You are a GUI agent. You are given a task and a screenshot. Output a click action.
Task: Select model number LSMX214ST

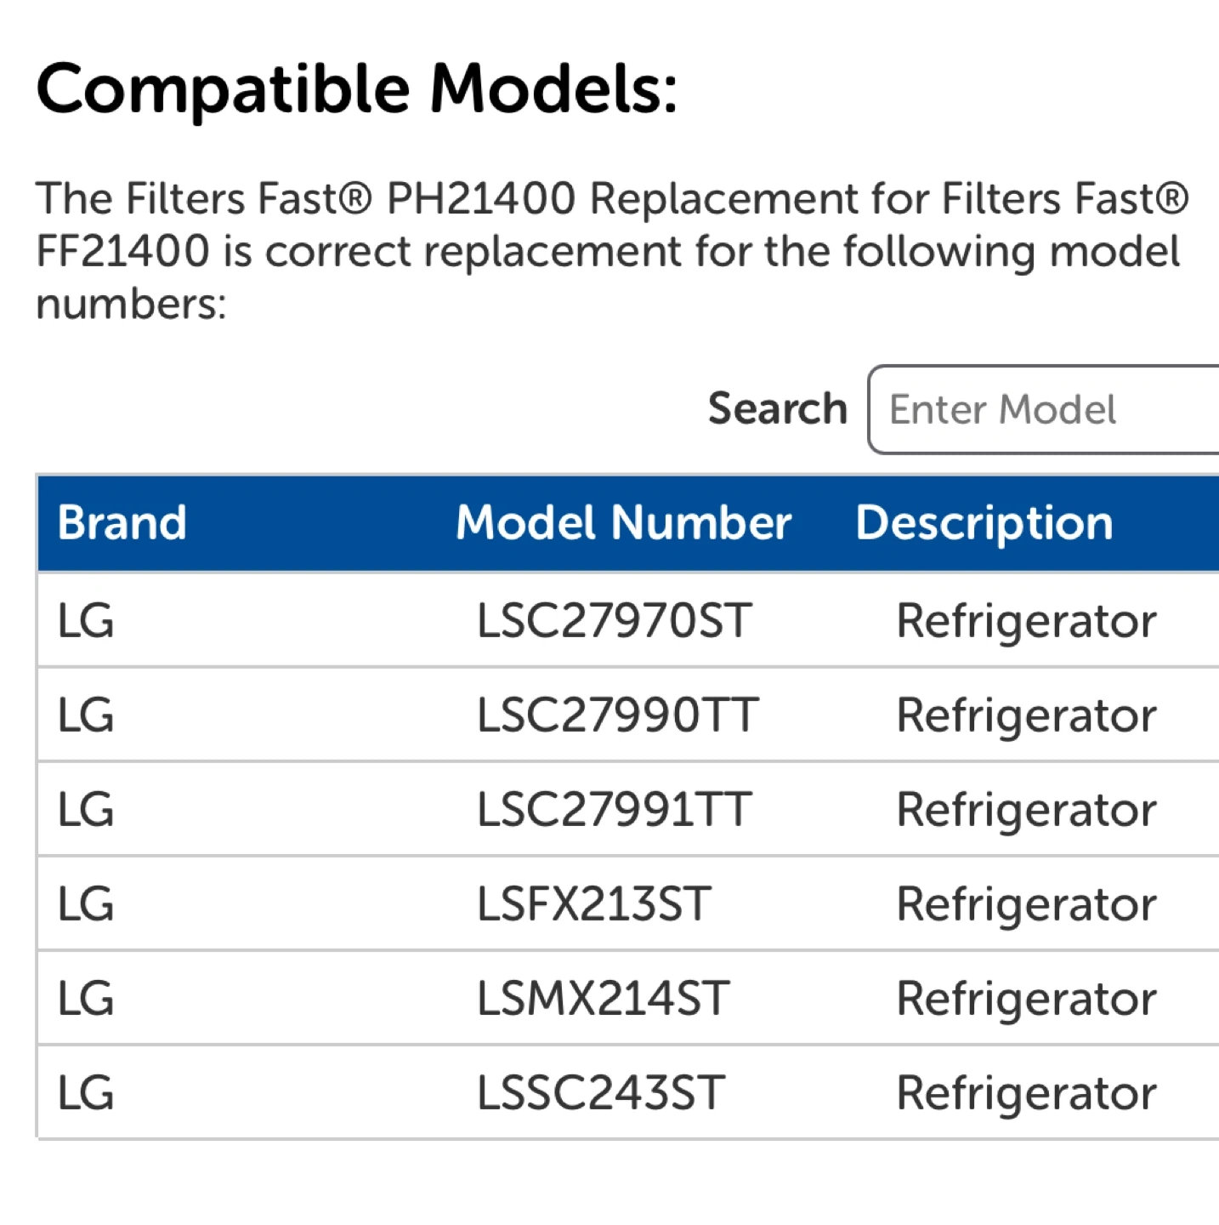tap(603, 998)
